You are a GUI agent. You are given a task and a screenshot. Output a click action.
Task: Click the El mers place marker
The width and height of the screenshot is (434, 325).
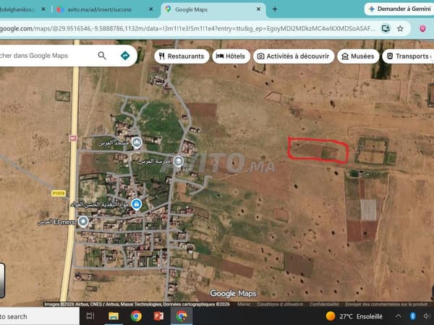pos(82,222)
